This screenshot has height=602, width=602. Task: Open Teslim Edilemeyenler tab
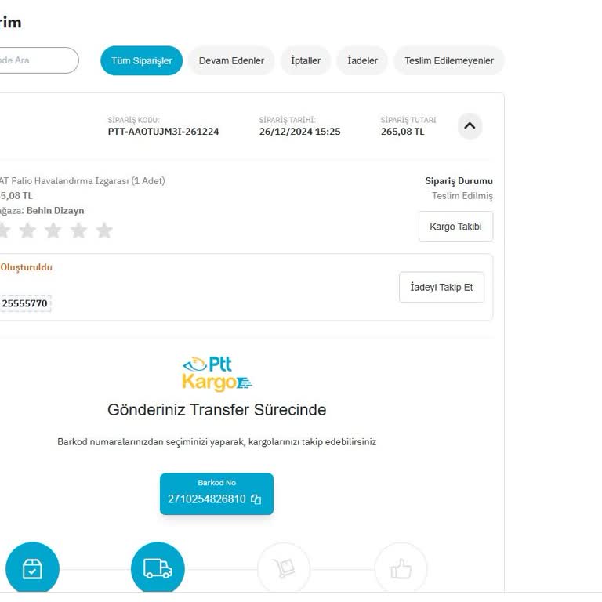449,60
